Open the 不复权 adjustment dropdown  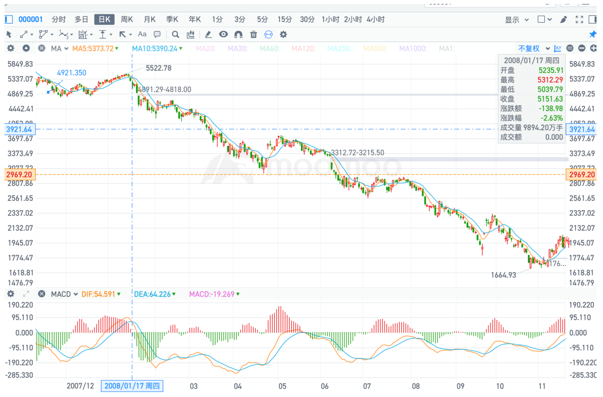click(534, 48)
